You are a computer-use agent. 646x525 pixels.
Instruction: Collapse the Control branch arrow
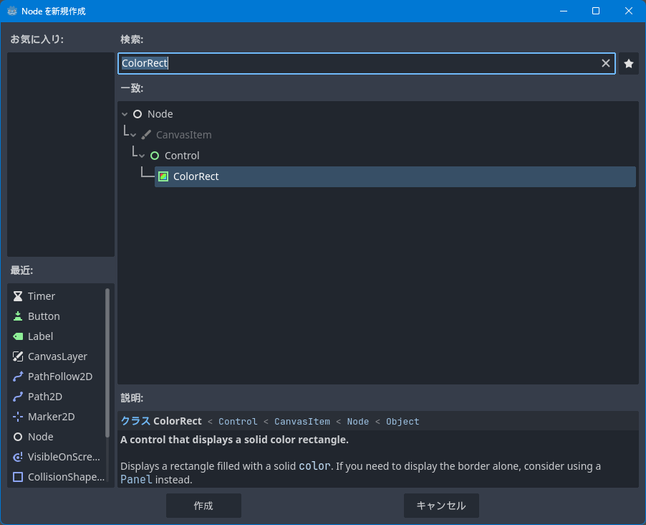[142, 156]
